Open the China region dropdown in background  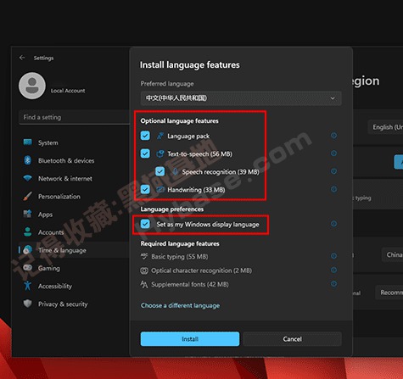392,254
